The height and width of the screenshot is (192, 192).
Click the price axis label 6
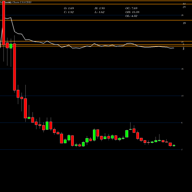(x=182, y=123)
